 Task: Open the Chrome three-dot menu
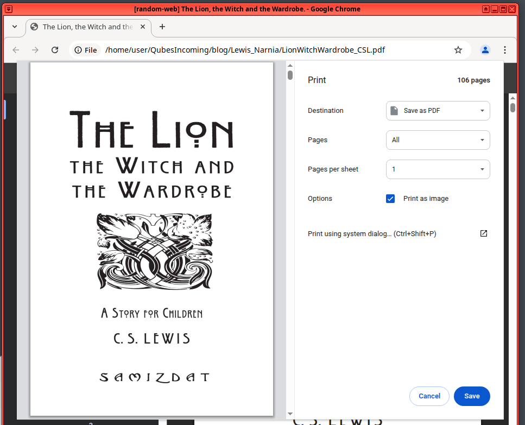tap(505, 50)
